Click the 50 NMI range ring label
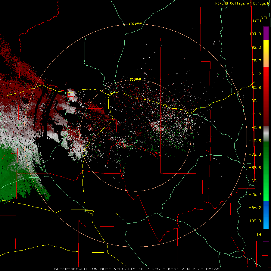271x271 pixels. 135,79
